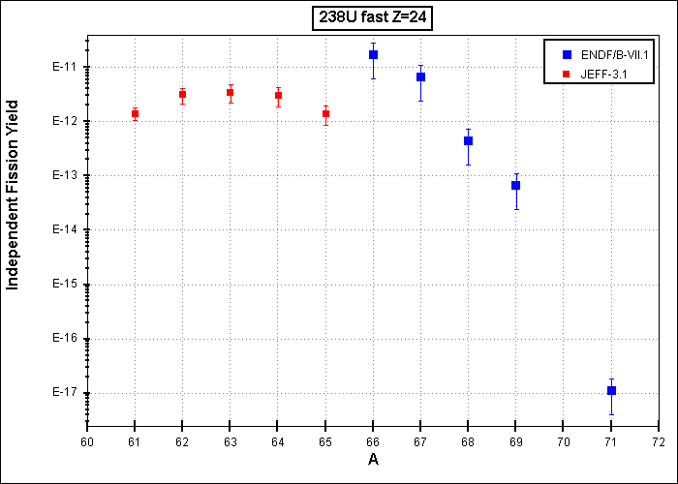Click the y-axis label E-14

coord(65,230)
